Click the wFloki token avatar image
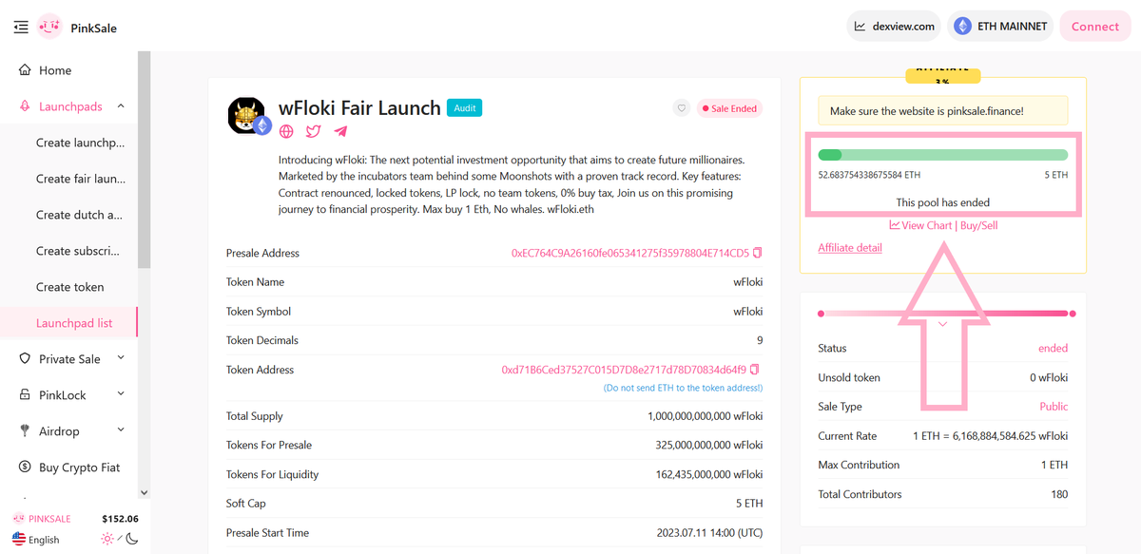 click(247, 115)
